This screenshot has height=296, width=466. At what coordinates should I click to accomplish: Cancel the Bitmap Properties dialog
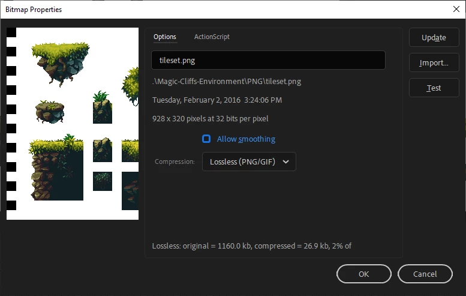tap(425, 274)
